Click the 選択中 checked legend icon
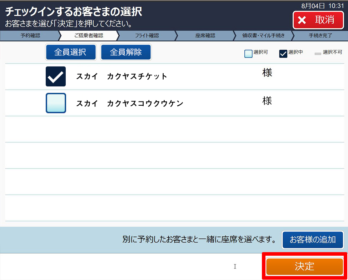This screenshot has width=348, height=280. 283,54
